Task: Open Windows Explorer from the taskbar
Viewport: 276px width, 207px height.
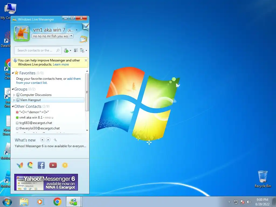Action: point(24,202)
